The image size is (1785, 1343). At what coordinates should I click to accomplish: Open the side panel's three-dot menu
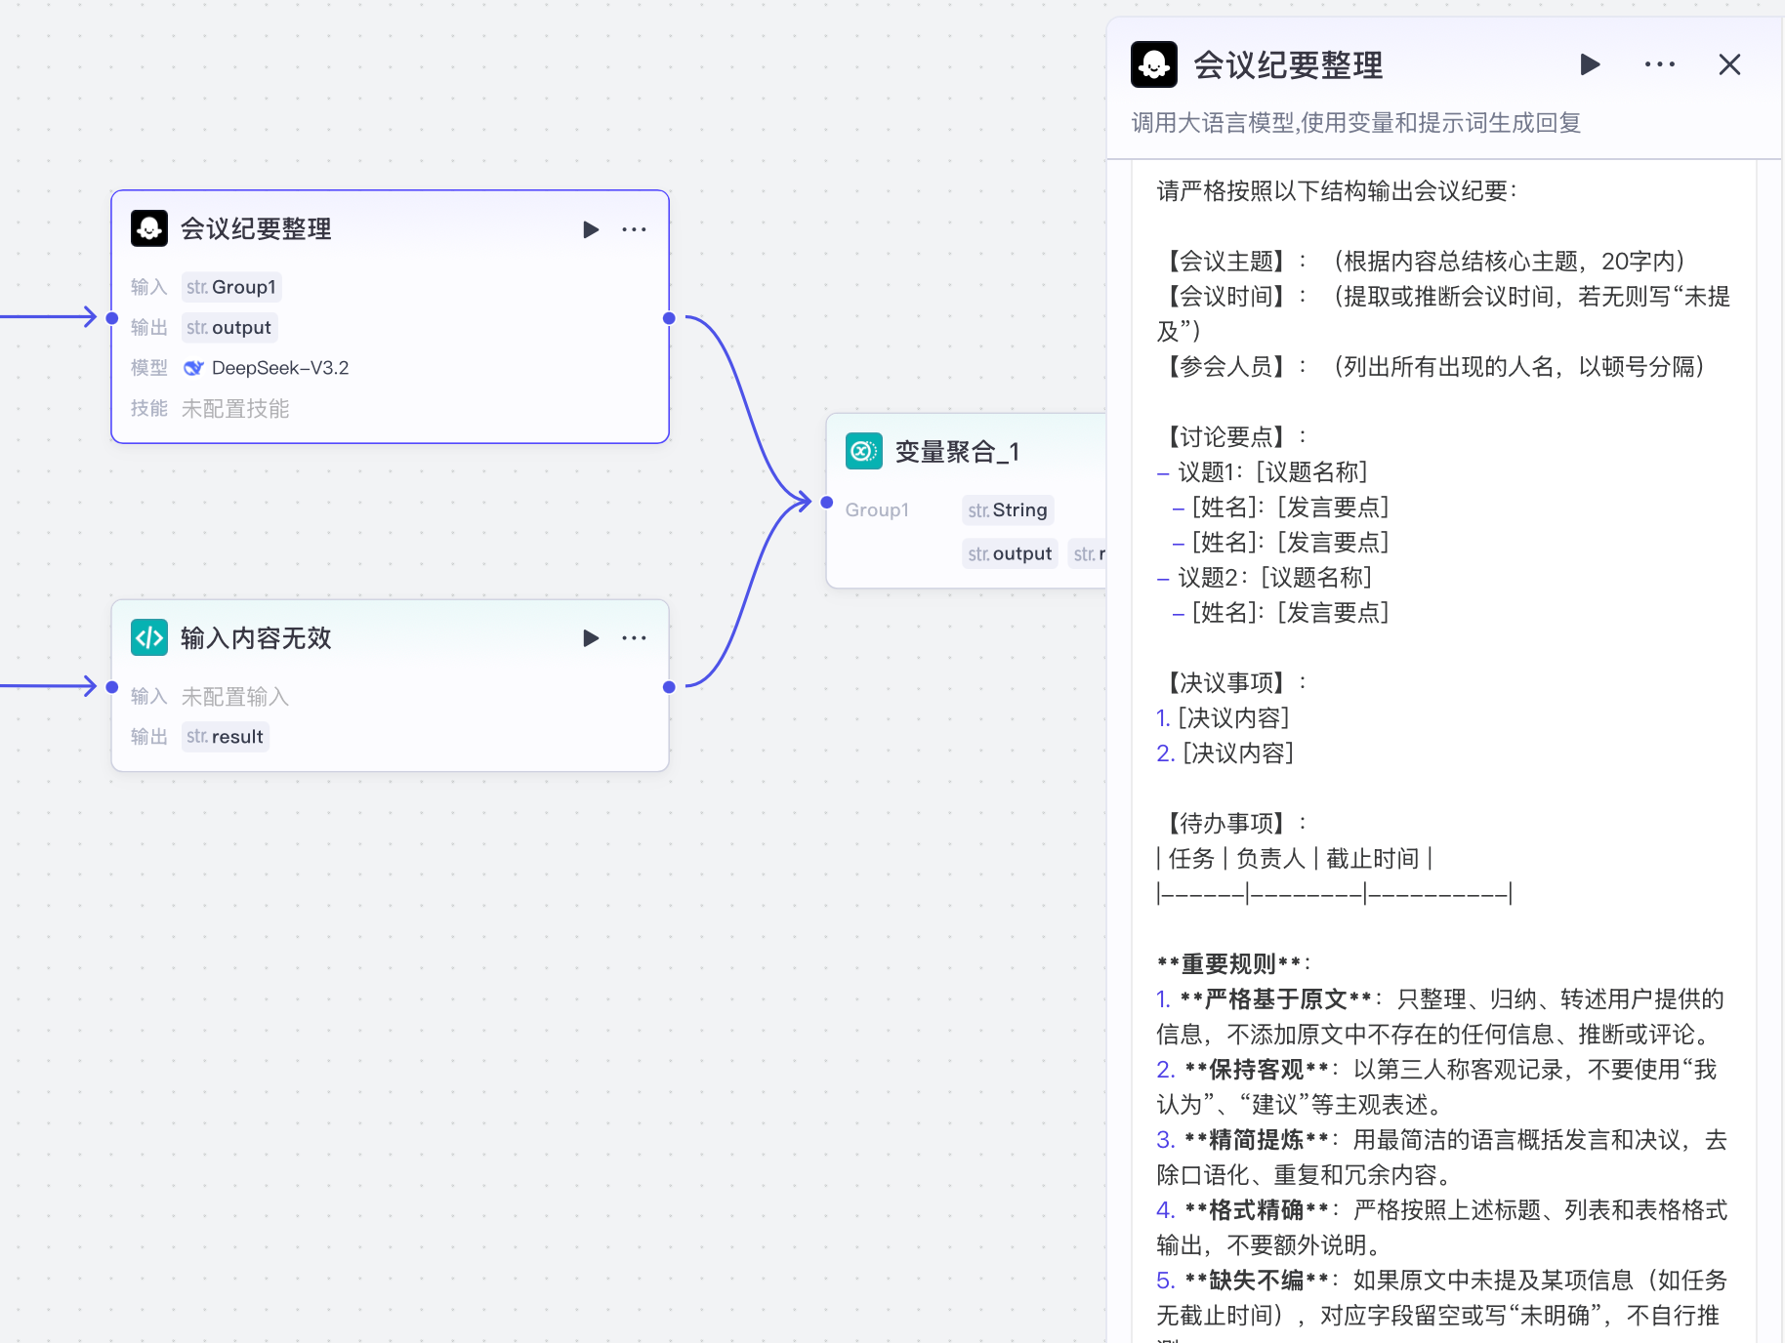click(1660, 64)
